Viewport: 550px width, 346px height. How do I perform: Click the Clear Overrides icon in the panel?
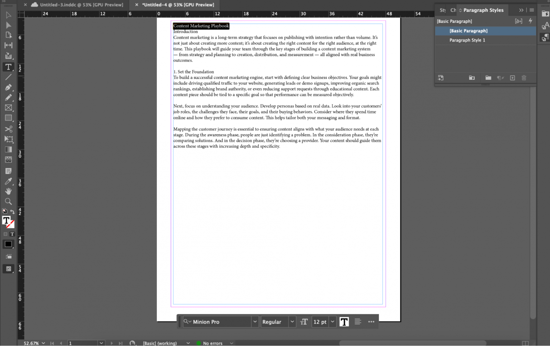(500, 78)
